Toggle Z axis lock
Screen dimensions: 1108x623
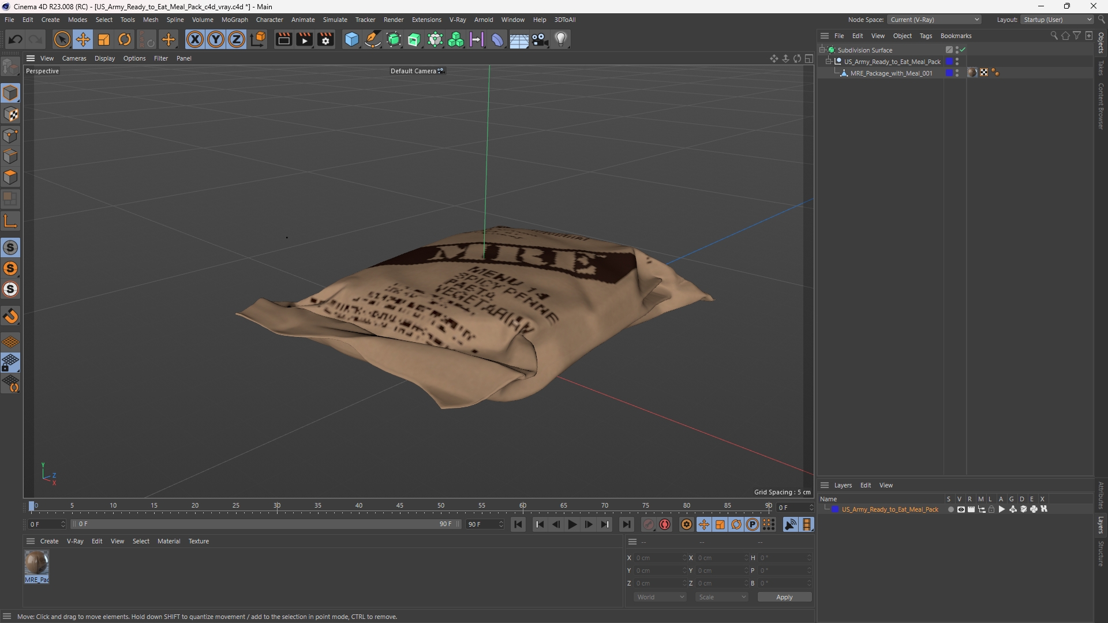coord(237,39)
